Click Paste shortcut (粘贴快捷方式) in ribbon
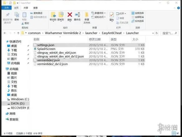This screenshot has width=182, height=137. pyautogui.click(x=39, y=17)
